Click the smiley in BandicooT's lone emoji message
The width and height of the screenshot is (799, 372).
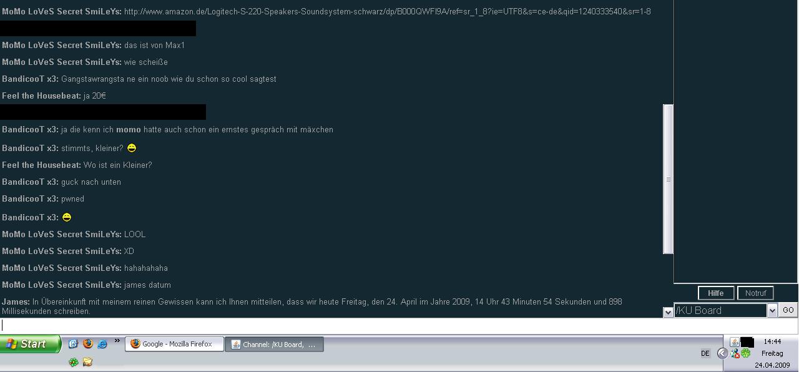pyautogui.click(x=67, y=217)
